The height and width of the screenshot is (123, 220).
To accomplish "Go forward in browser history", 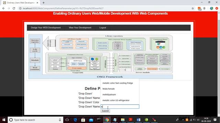I will point(9,8).
